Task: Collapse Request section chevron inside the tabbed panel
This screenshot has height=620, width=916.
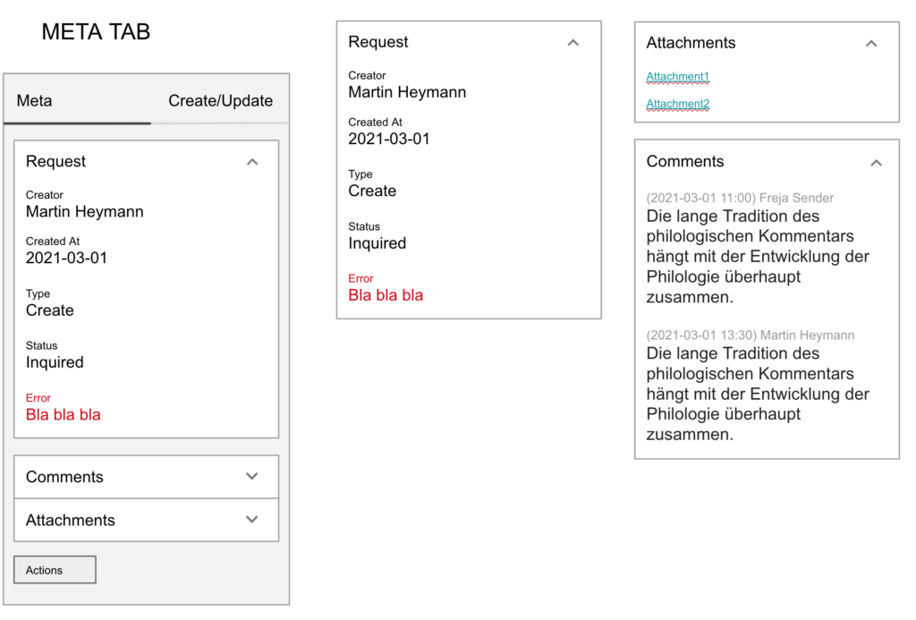Action: tap(252, 162)
